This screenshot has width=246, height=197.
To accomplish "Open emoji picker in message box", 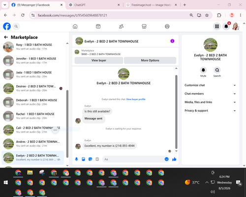I will 166,159.
